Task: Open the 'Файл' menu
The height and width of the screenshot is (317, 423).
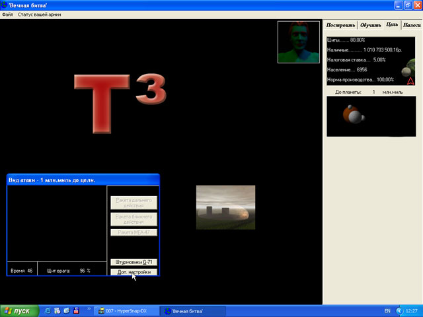Action: tap(8, 14)
